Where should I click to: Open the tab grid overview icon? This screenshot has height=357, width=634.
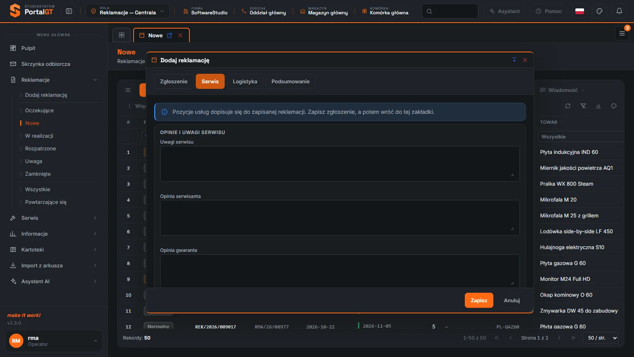coord(122,35)
